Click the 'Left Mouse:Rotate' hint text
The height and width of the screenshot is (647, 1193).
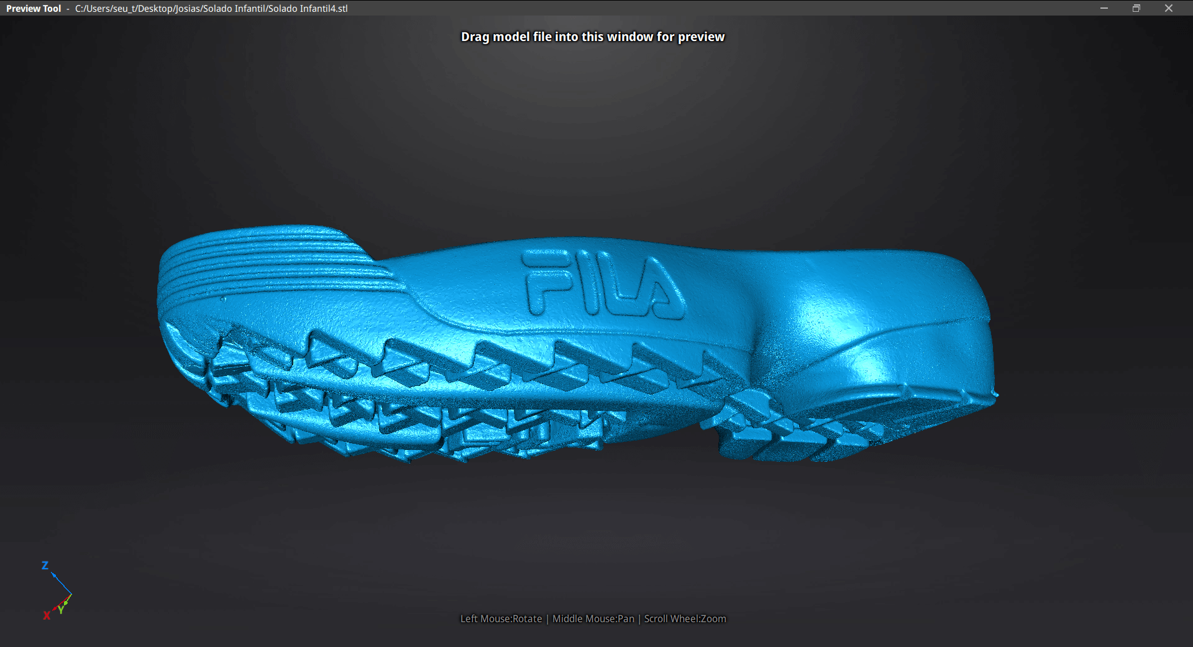click(x=501, y=618)
